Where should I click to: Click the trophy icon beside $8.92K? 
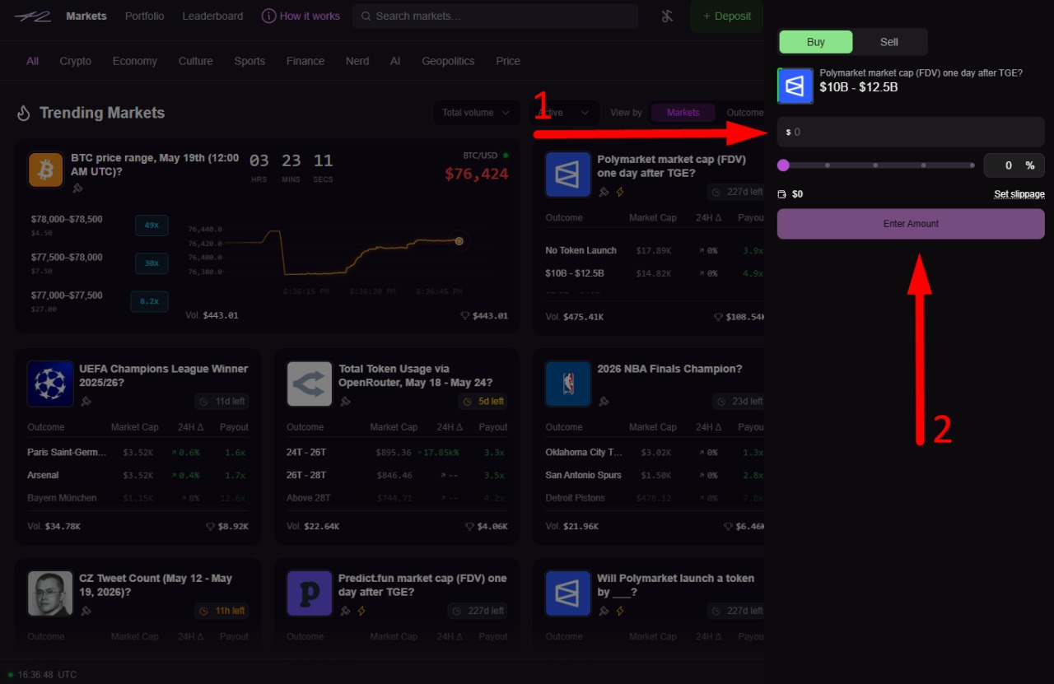[210, 527]
